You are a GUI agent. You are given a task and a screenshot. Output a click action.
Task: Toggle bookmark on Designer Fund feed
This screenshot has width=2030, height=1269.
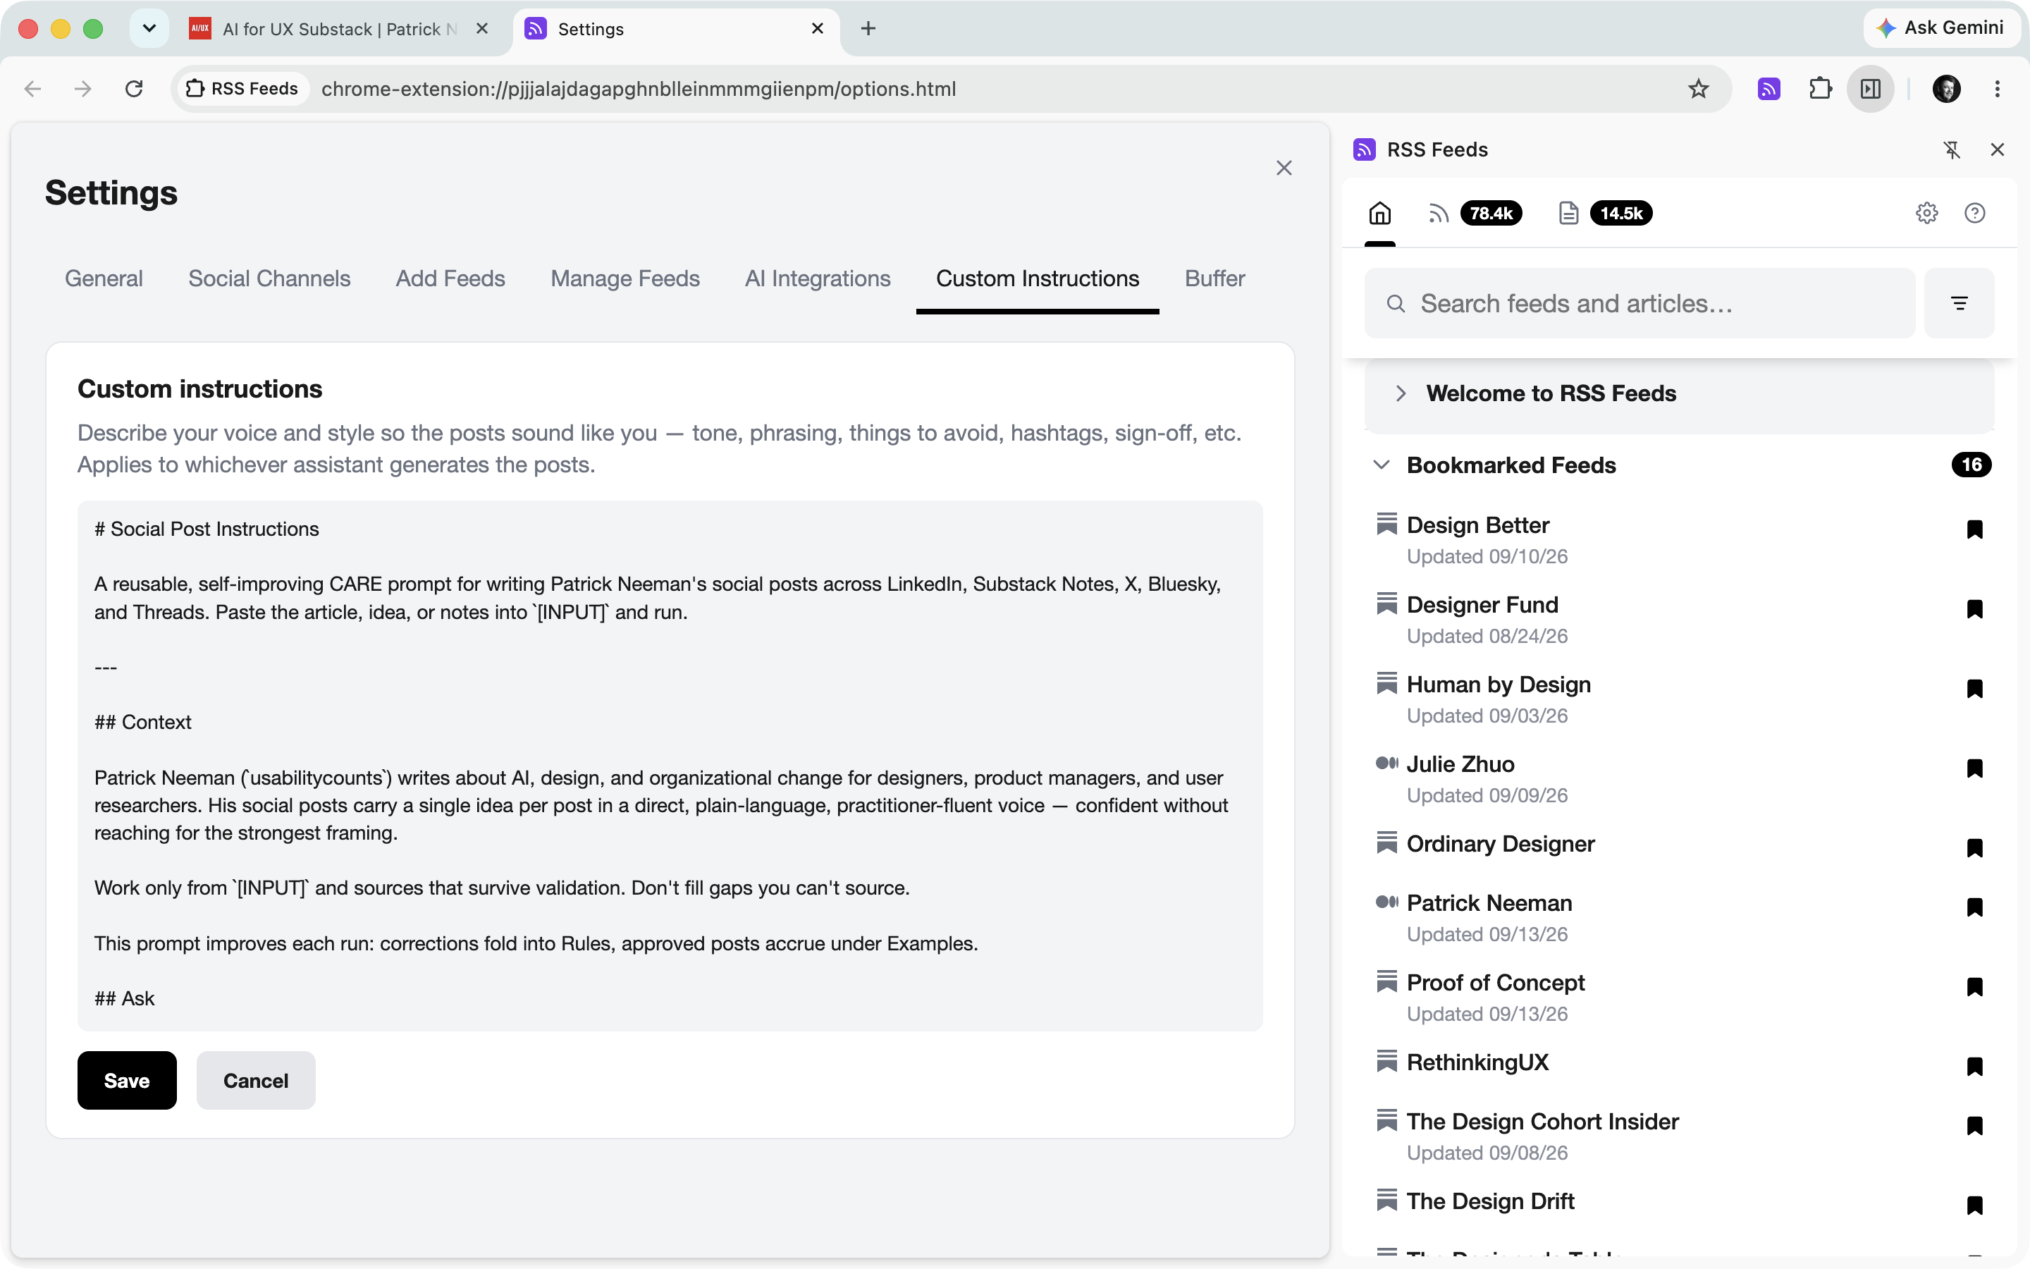(x=1974, y=608)
